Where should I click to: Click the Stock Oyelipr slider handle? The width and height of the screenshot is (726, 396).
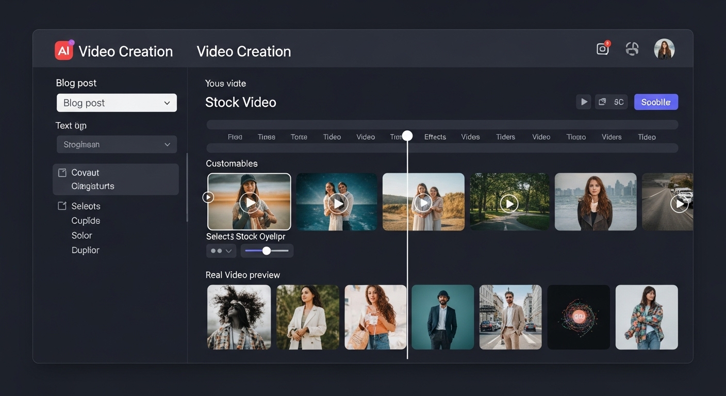[267, 251]
